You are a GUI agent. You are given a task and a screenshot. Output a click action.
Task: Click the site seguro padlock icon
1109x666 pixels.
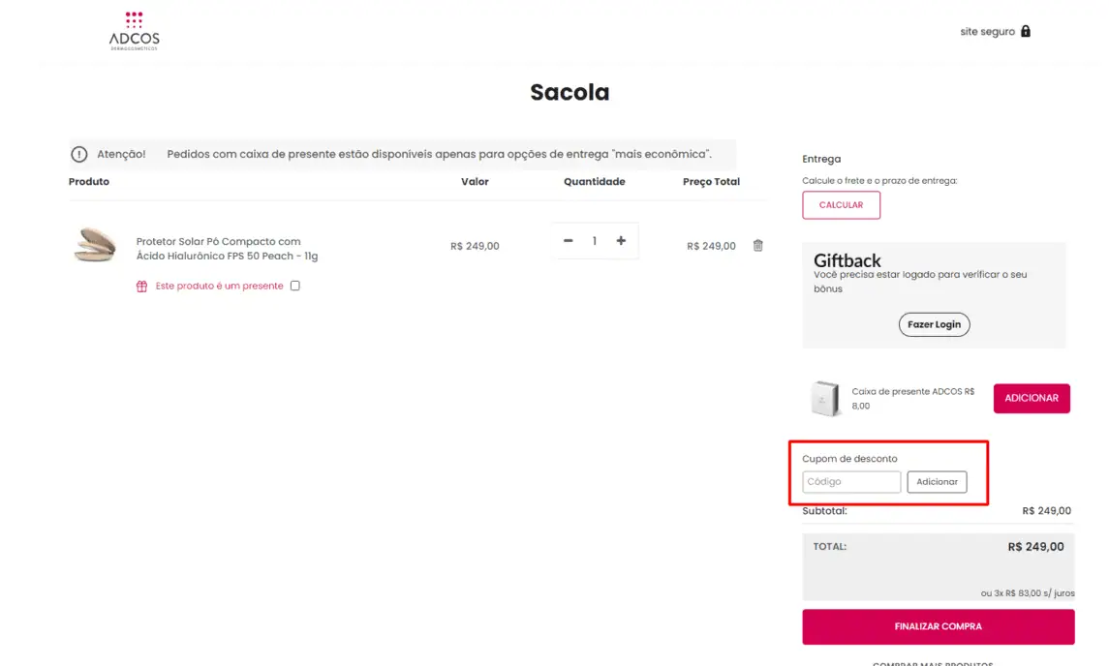[1026, 31]
